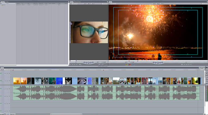Mute the first audio waveform track

(1, 89)
